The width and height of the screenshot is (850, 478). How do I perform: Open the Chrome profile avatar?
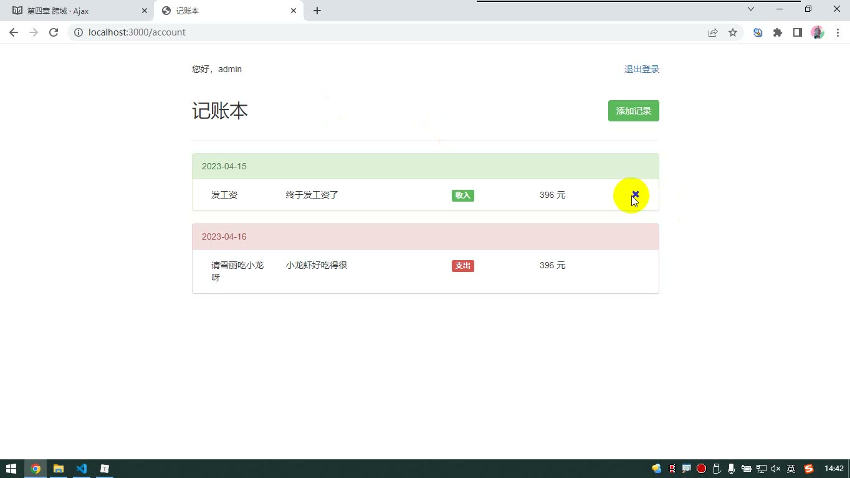point(818,32)
